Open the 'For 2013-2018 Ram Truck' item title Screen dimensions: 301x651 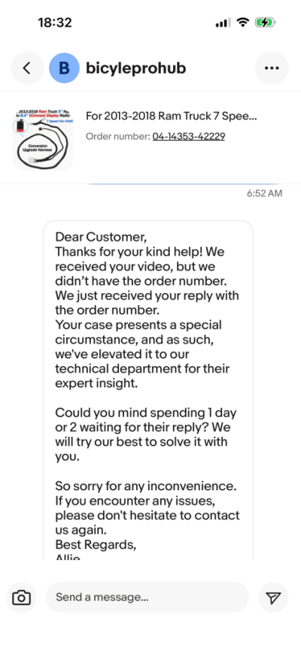(172, 116)
